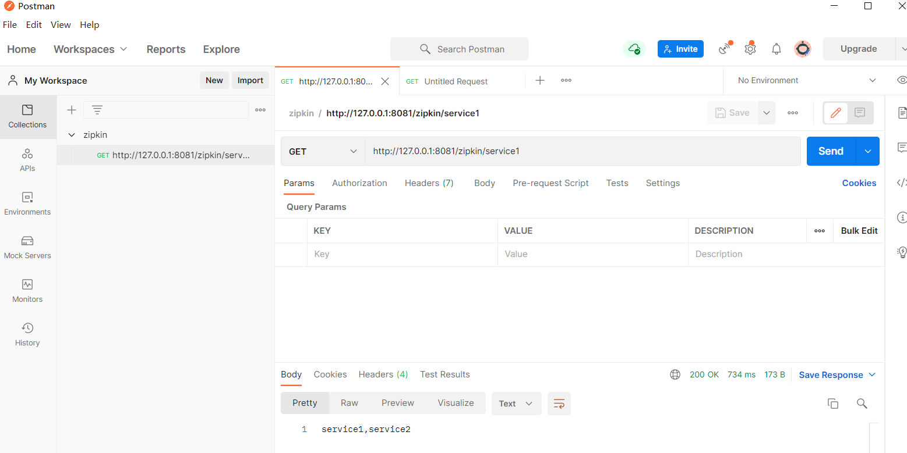The image size is (907, 453).
Task: Click the network globe icon in response
Action: point(675,374)
